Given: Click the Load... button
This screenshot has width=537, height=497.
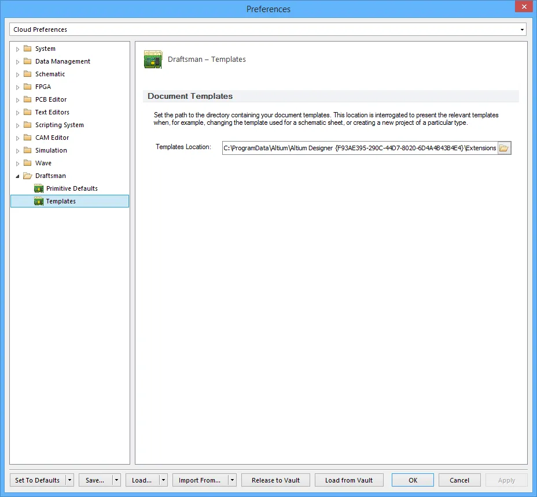Looking at the screenshot, I should (x=142, y=480).
